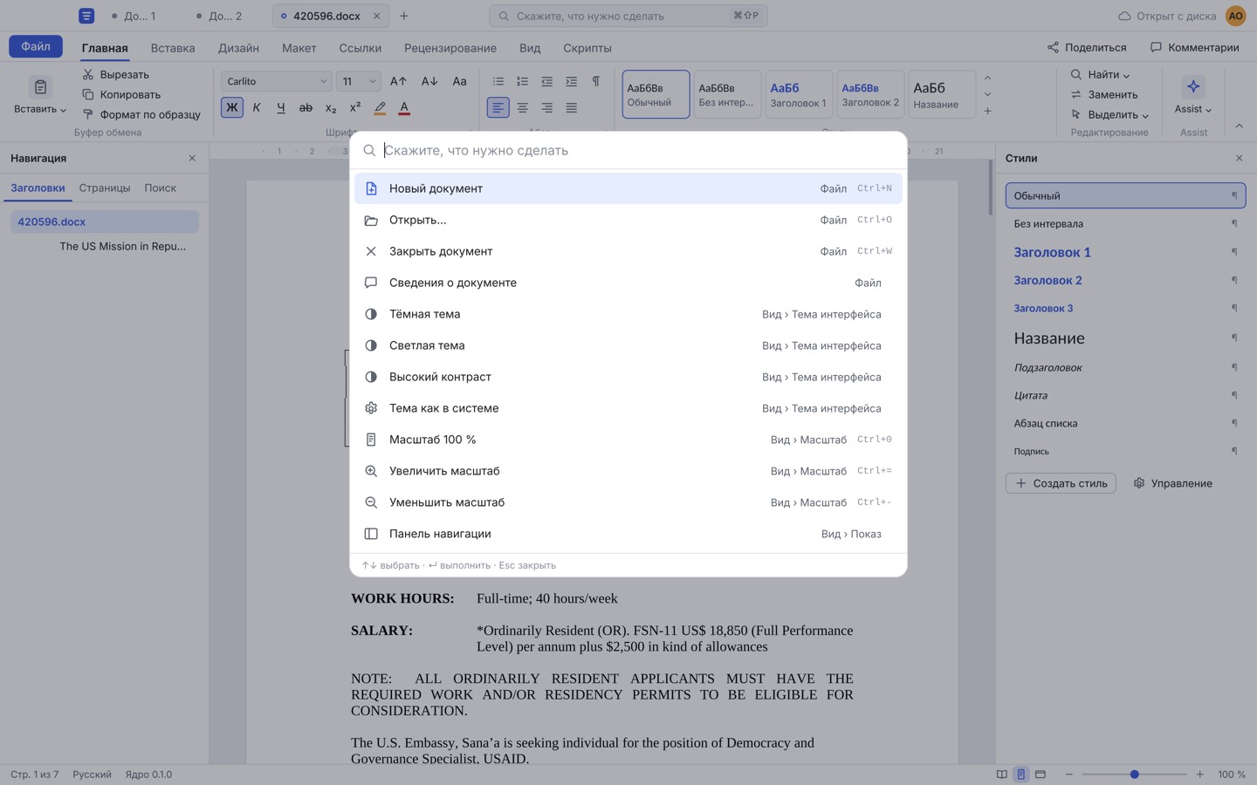Insert a bulleted list
This screenshot has height=785, width=1257.
tap(498, 81)
